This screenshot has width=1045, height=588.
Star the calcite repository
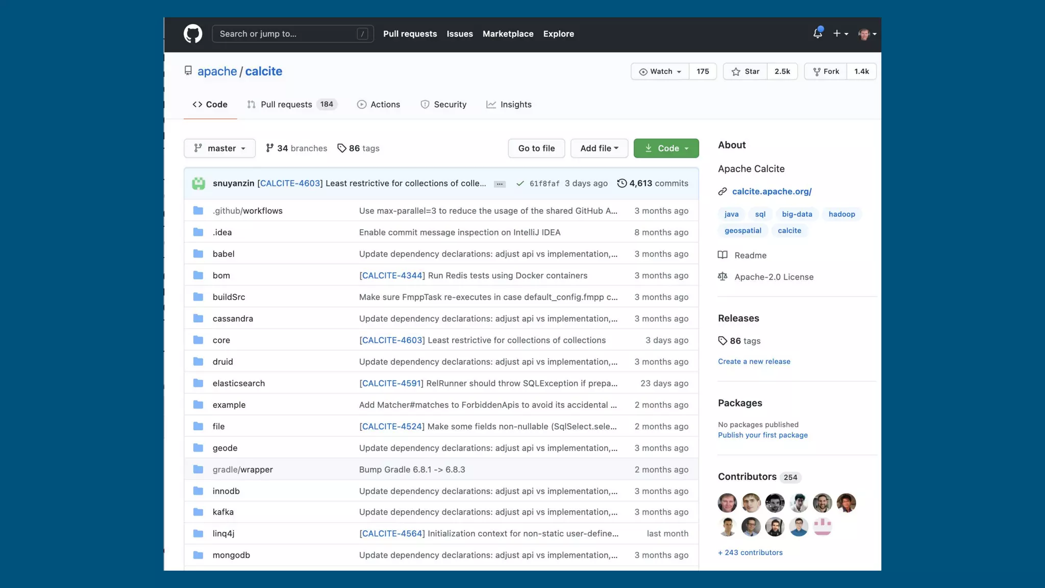click(x=745, y=71)
